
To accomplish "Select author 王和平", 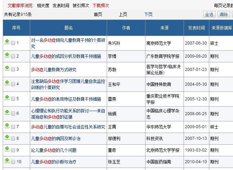I will (x=114, y=84).
